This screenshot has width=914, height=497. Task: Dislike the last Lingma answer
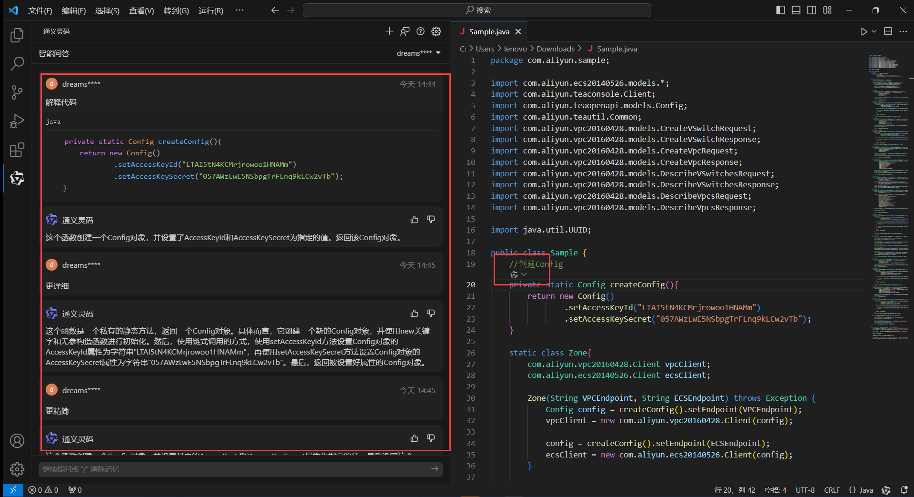pos(431,438)
